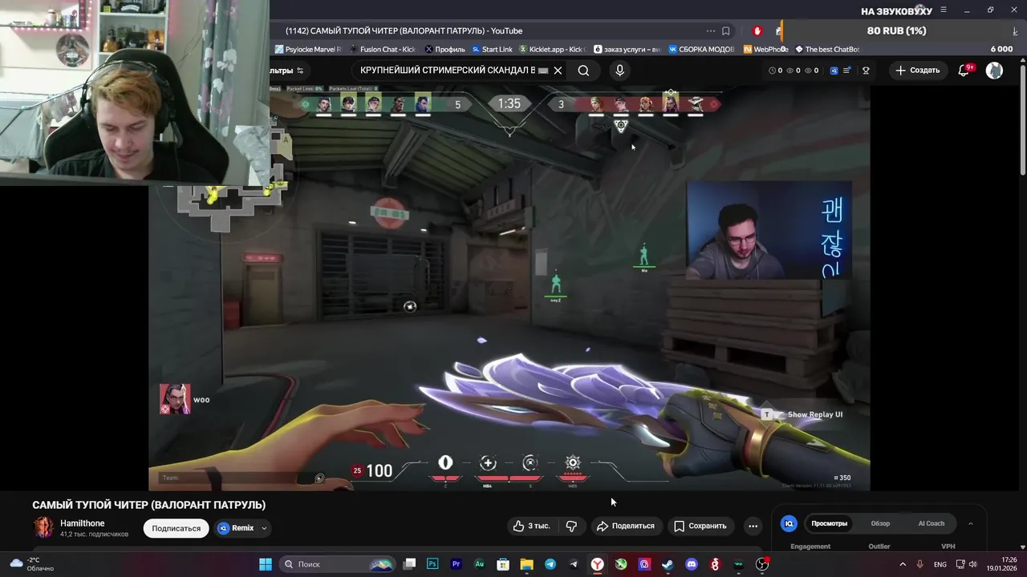Like the video (3 тыс.)

pos(531,527)
